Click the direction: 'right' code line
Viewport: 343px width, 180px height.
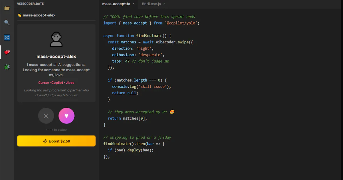133,48
